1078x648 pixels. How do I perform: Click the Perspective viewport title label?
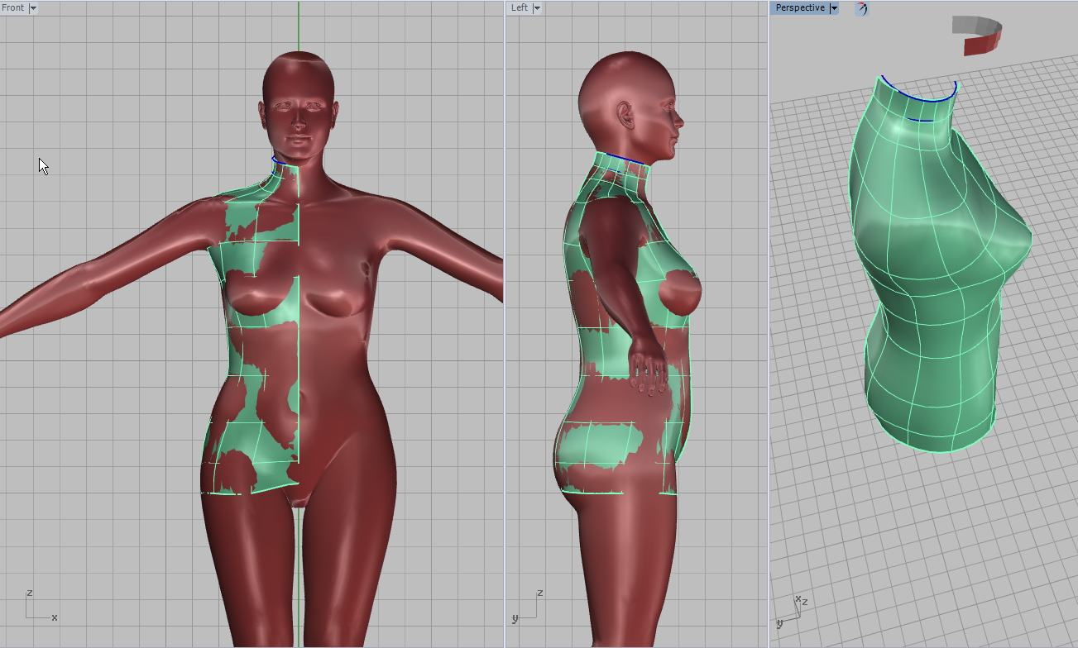[800, 7]
